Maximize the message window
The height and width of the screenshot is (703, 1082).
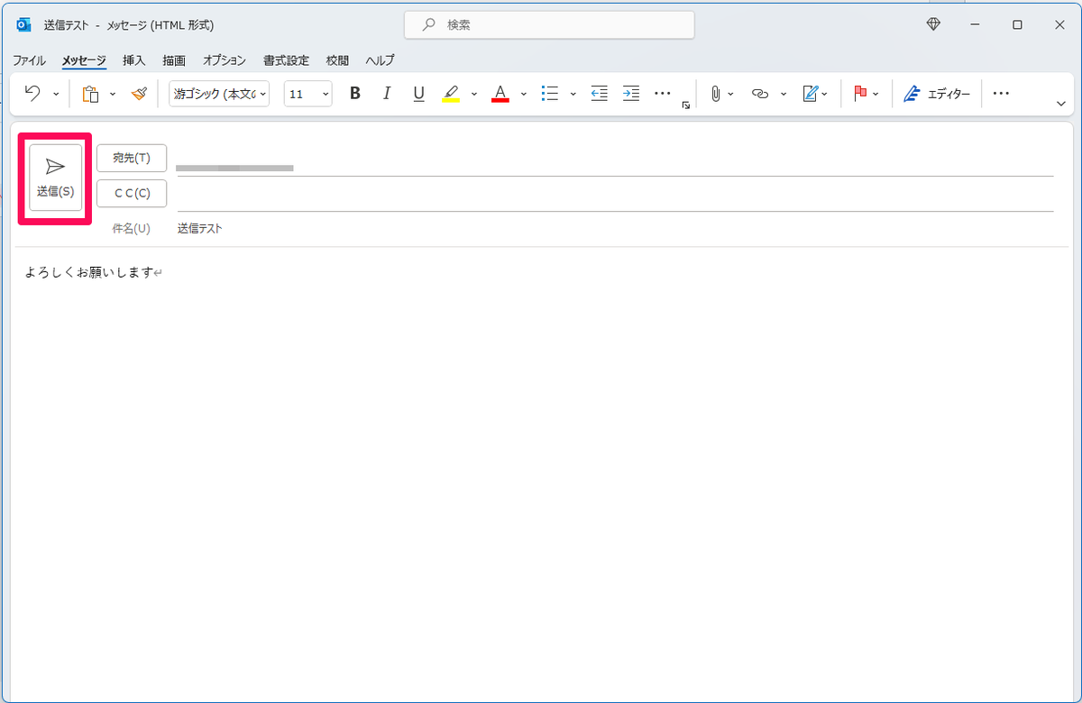tap(1017, 25)
